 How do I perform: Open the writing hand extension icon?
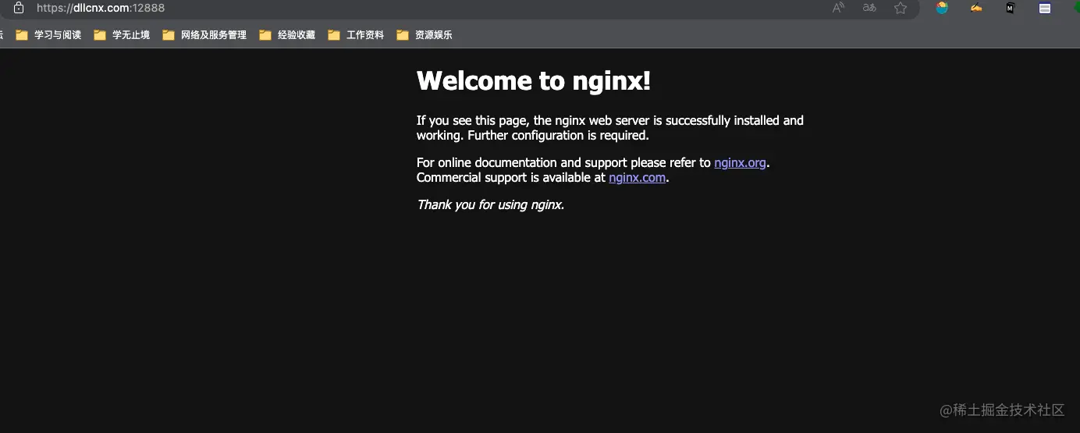click(x=976, y=8)
